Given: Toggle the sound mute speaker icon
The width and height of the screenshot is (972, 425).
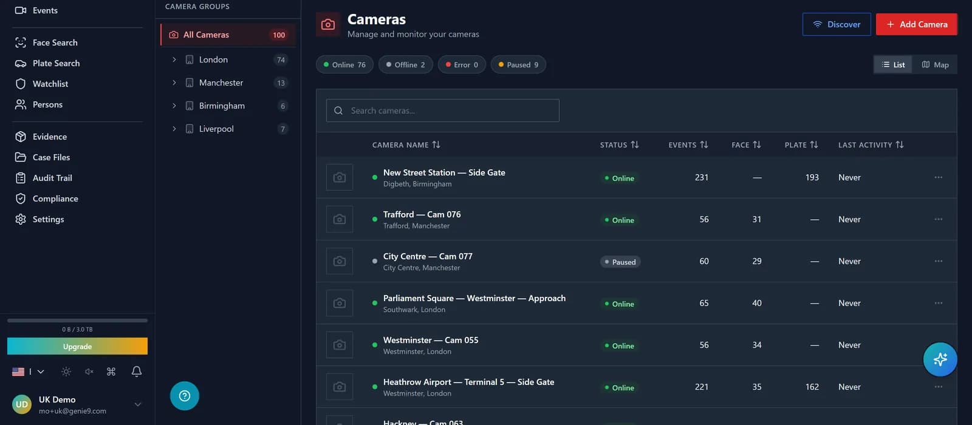Looking at the screenshot, I should click(89, 372).
